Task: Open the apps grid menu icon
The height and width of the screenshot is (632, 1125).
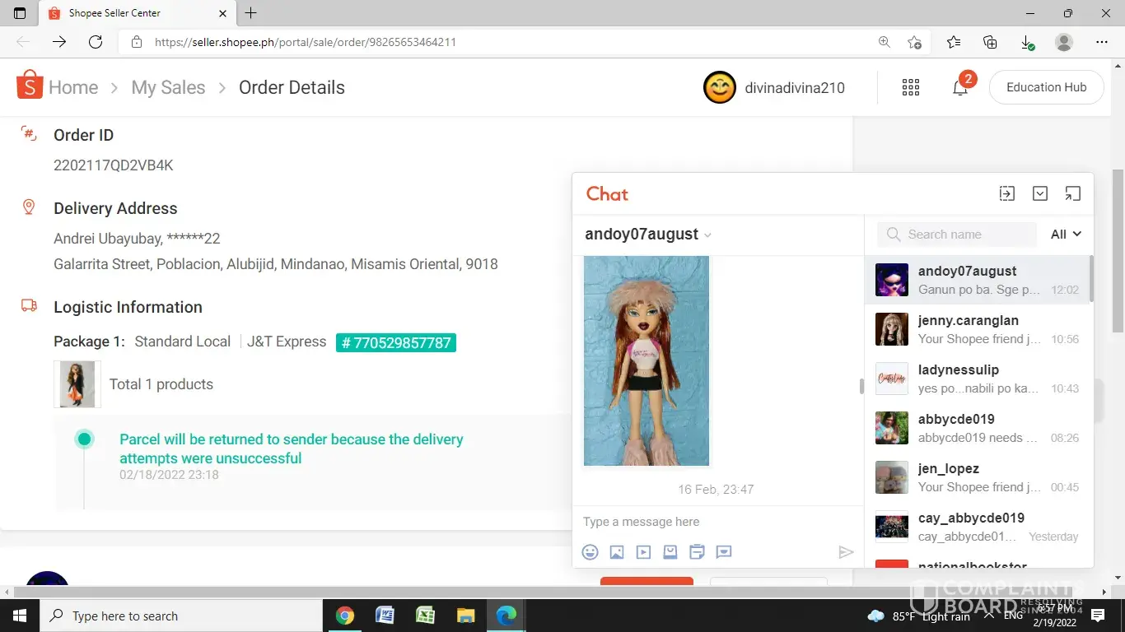Action: (911, 87)
